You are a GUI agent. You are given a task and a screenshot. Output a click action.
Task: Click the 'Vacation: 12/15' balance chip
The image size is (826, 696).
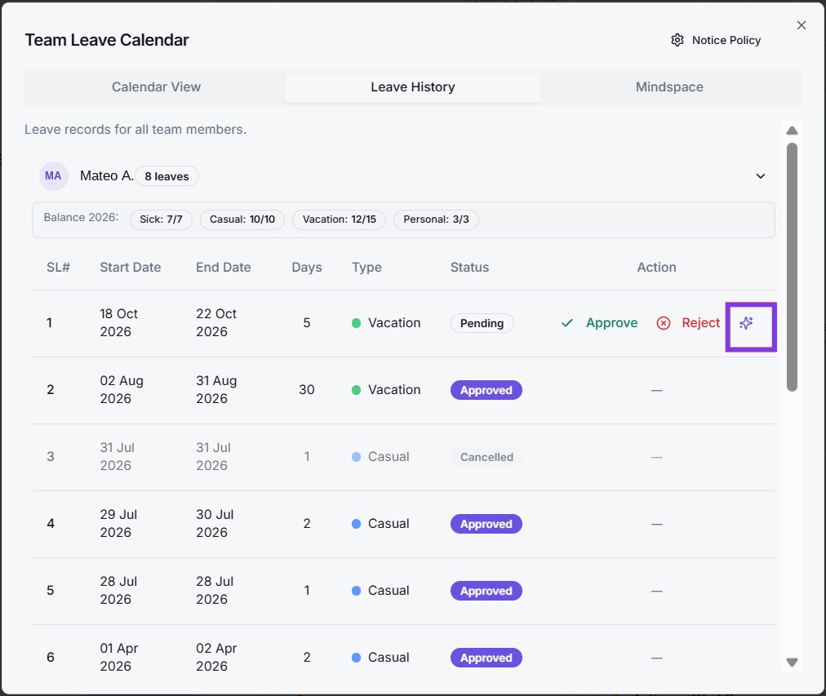pyautogui.click(x=340, y=219)
